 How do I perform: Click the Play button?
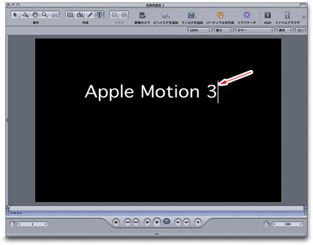157,222
